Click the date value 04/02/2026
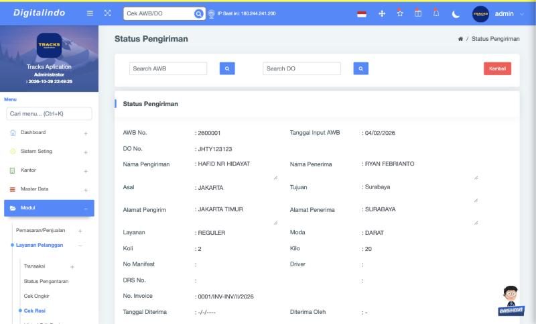This screenshot has height=324, width=536. tap(380, 133)
